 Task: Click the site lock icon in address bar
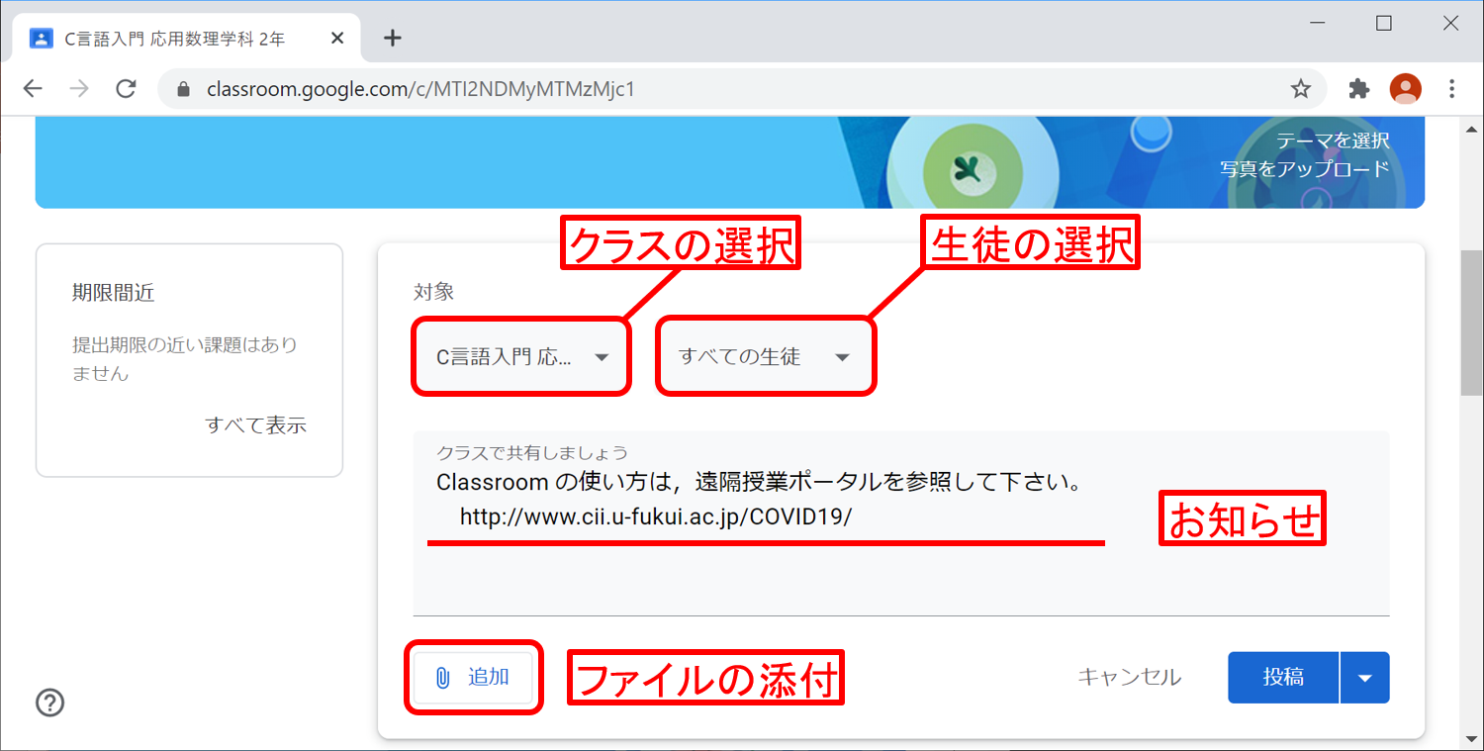[x=182, y=89]
